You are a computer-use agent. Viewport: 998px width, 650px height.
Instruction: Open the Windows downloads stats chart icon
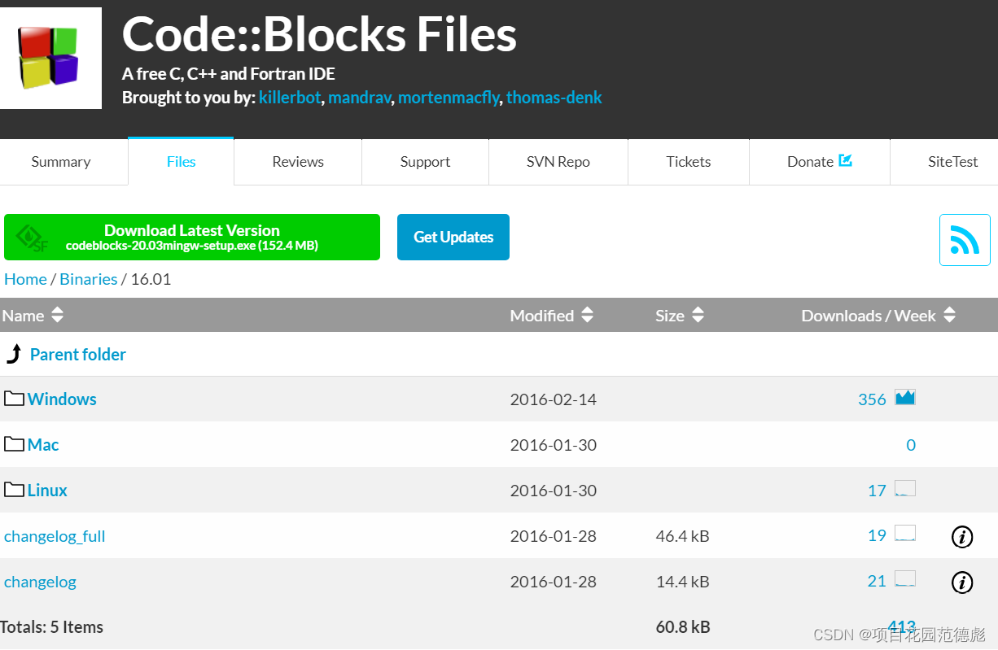click(905, 398)
